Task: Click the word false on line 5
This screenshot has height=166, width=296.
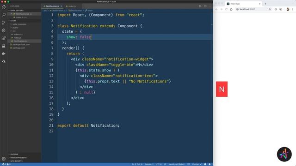Action: (85, 37)
